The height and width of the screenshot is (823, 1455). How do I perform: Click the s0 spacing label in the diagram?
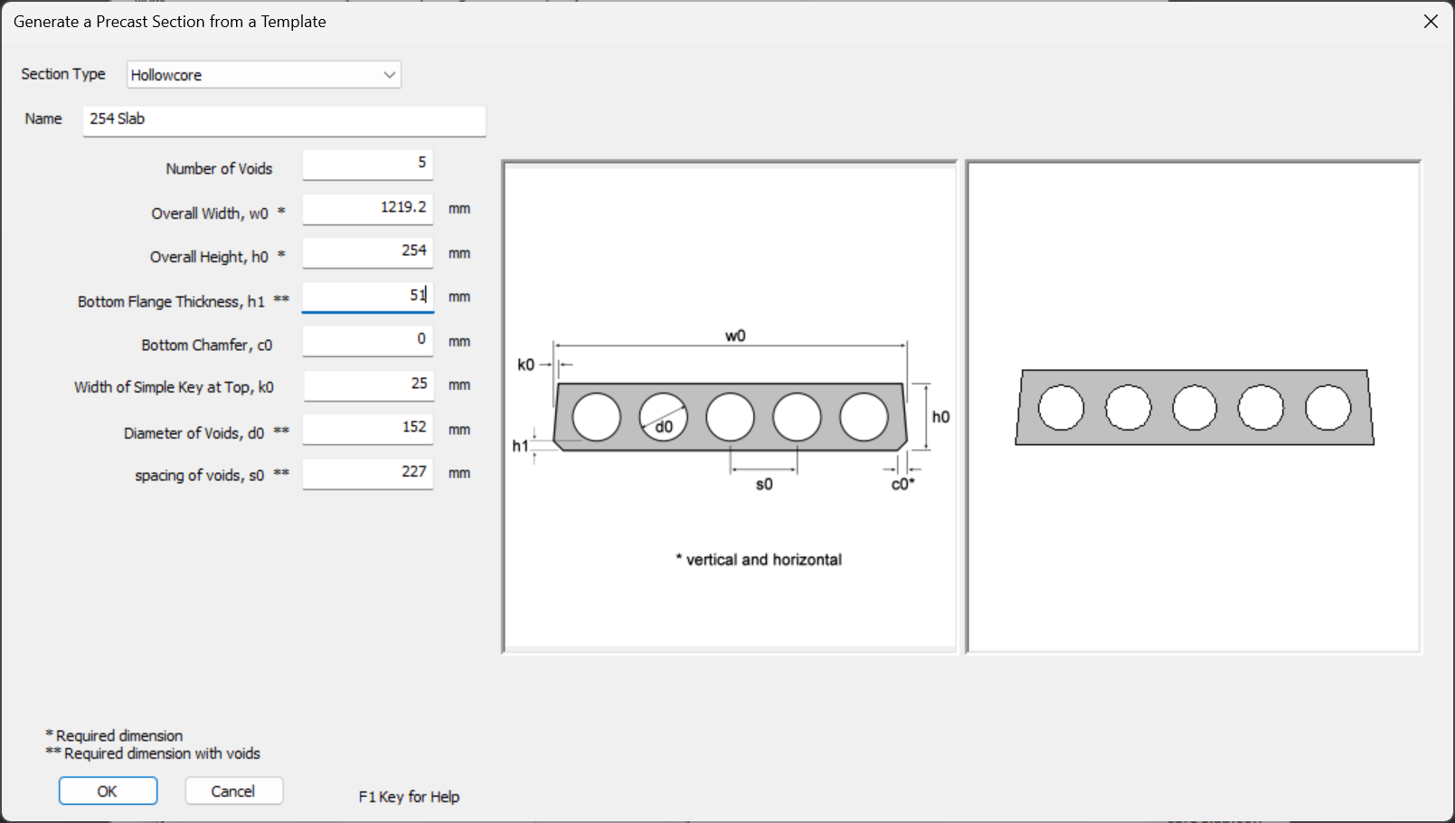coord(764,485)
